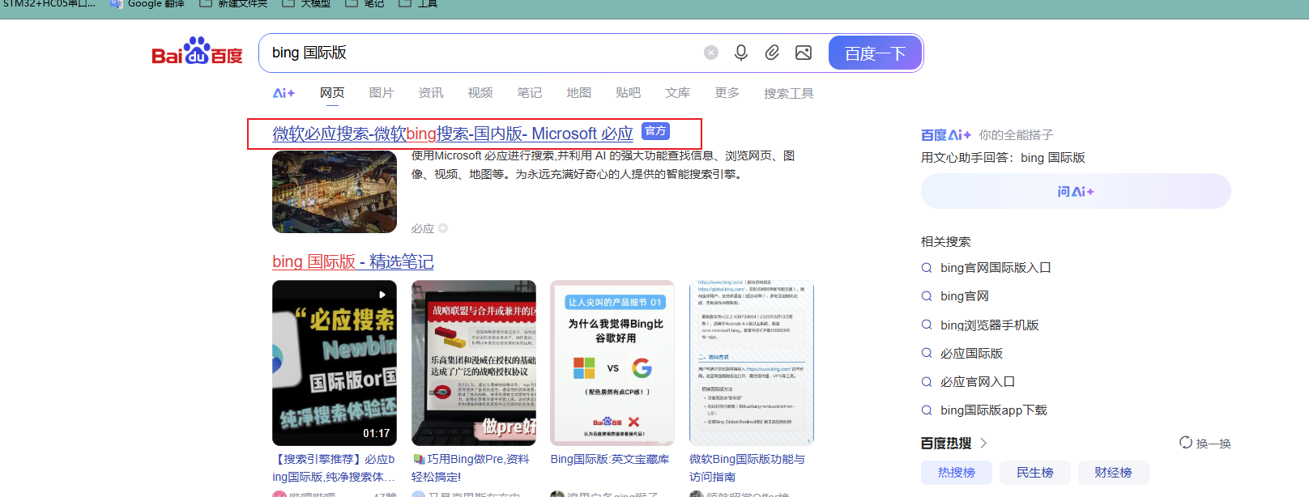Switch to the 地图 tab

579,93
